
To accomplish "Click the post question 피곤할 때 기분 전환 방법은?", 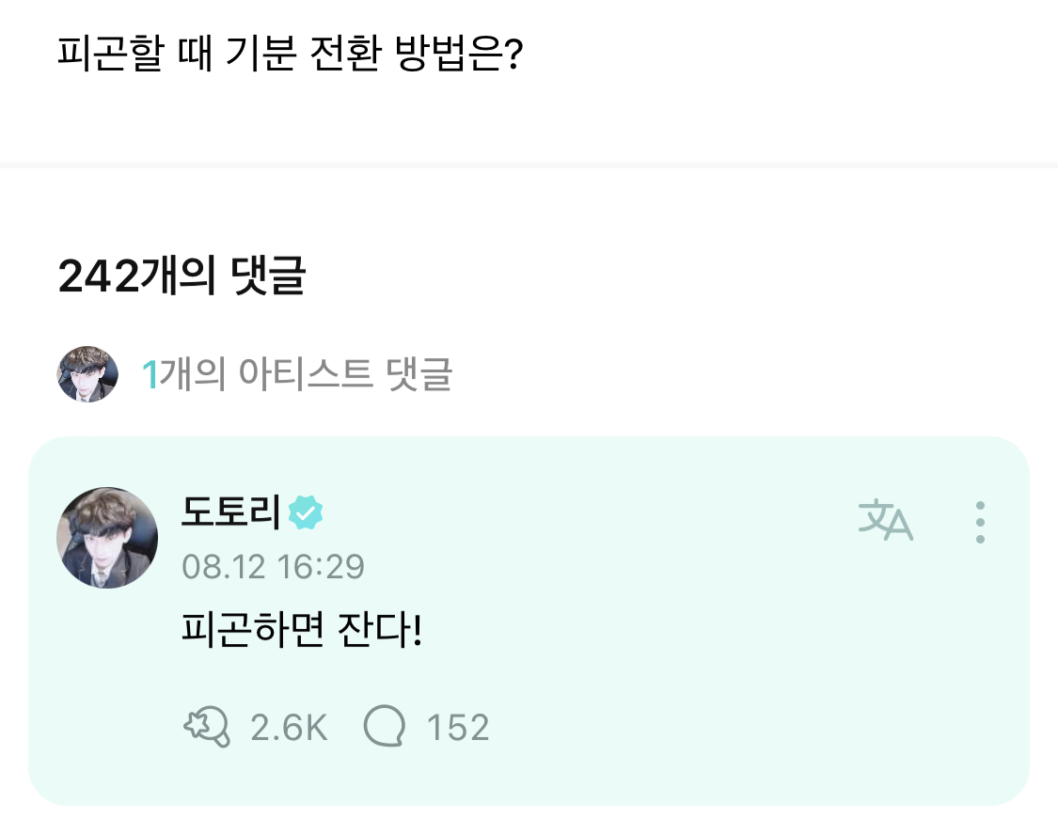I will (291, 57).
